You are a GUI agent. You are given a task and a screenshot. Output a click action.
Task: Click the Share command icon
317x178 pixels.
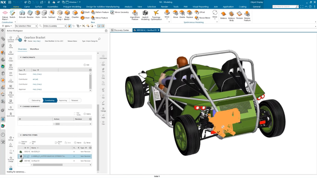click(x=103, y=116)
